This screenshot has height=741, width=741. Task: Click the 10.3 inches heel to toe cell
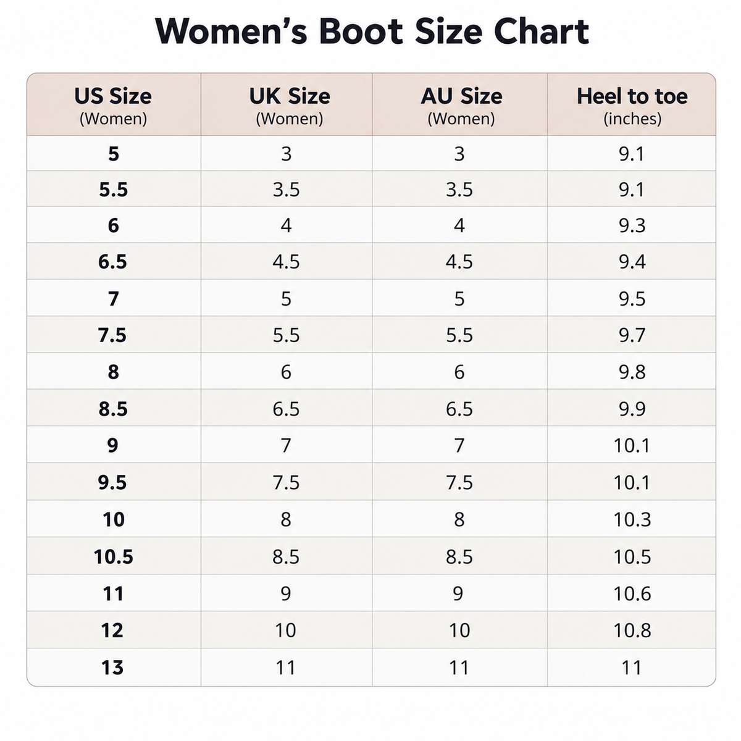[632, 519]
